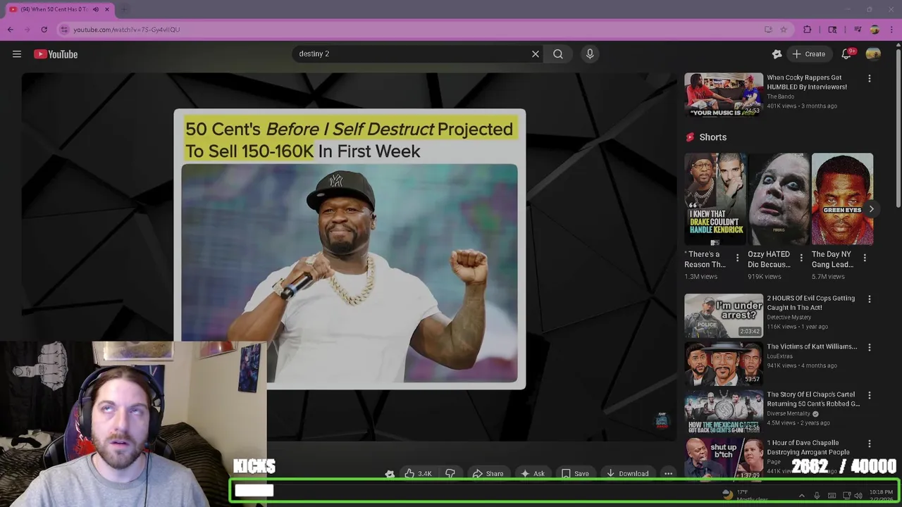This screenshot has width=902, height=507.
Task: Open a new browser tab
Action: tap(124, 9)
